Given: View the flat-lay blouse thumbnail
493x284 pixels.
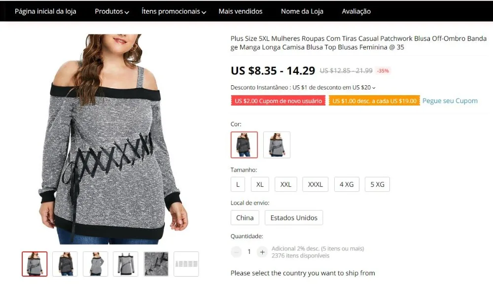Looking at the screenshot, I should tap(125, 264).
